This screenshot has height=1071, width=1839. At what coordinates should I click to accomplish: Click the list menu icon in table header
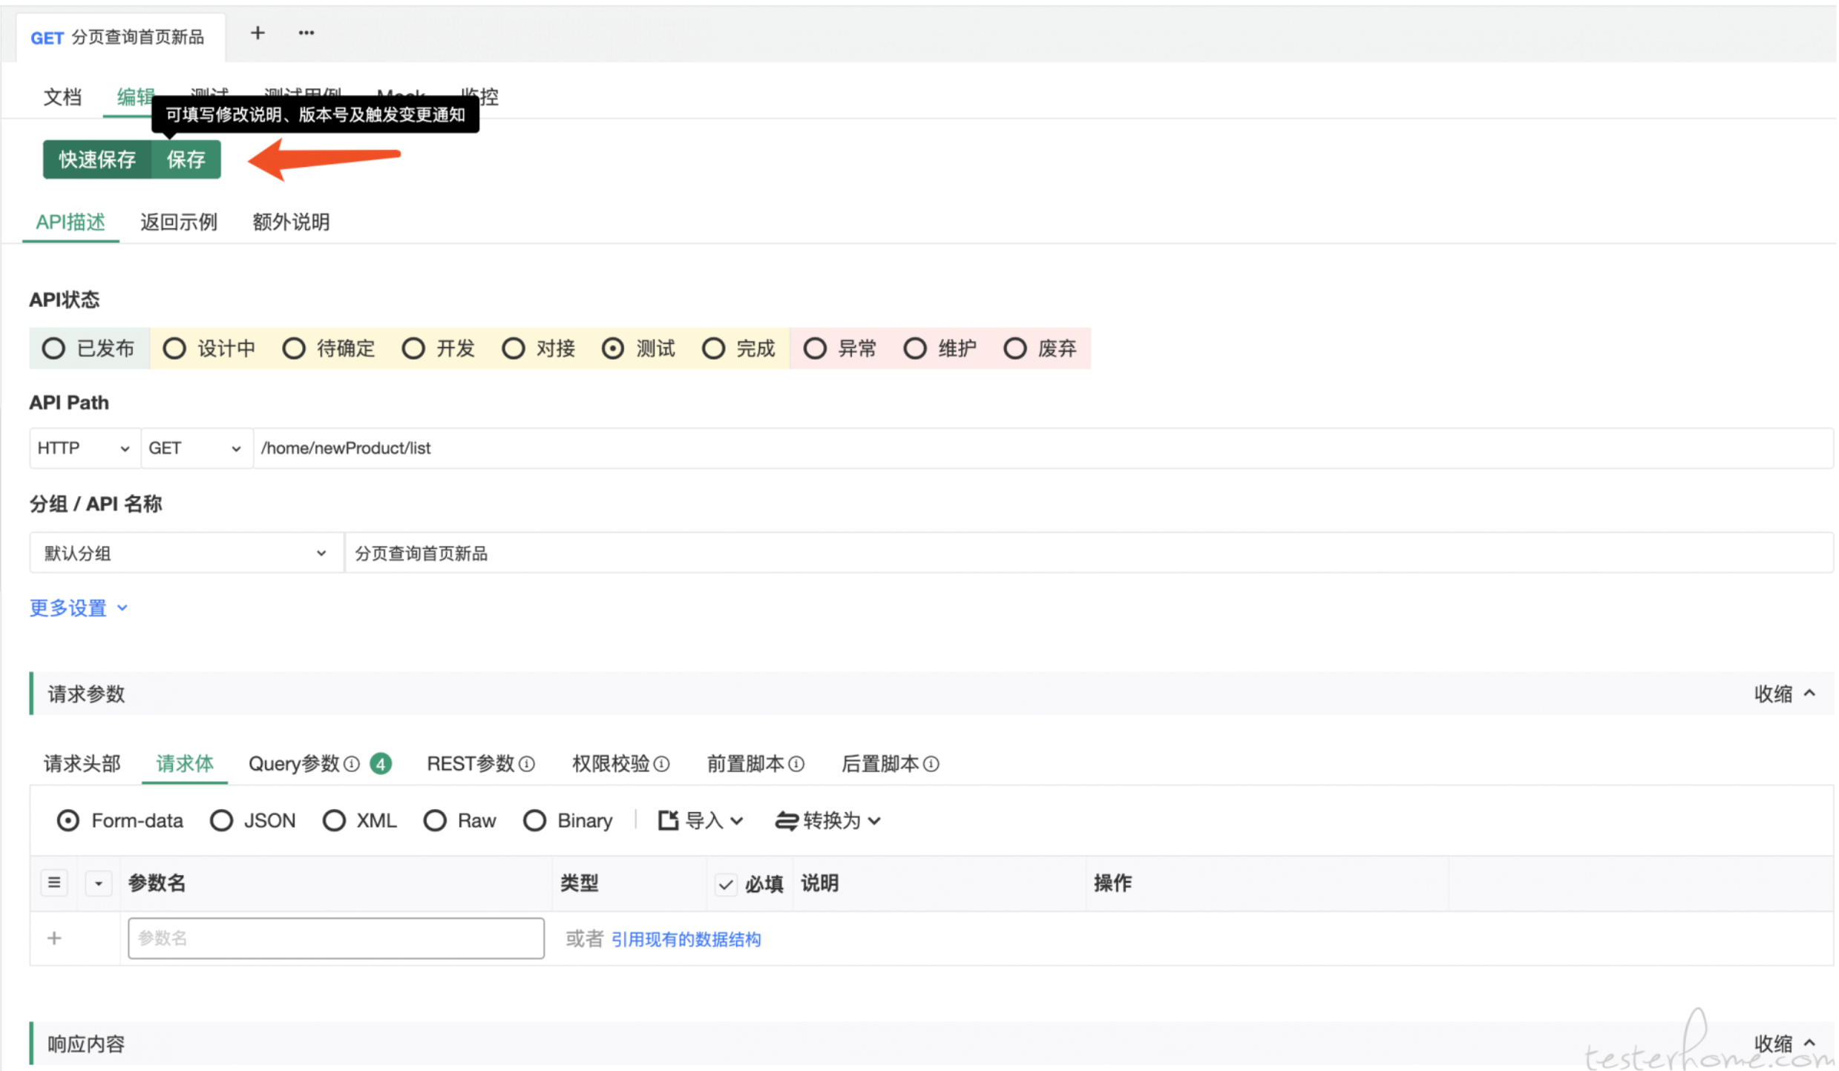tap(54, 883)
